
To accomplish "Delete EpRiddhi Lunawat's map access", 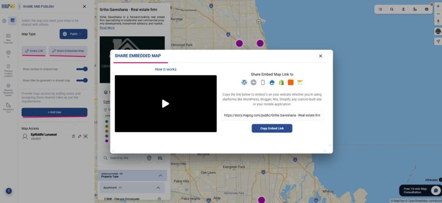I will pyautogui.click(x=73, y=136).
